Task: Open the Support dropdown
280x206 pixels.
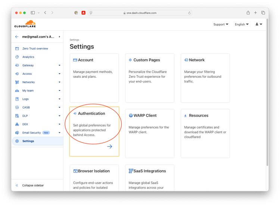Action: click(x=221, y=24)
